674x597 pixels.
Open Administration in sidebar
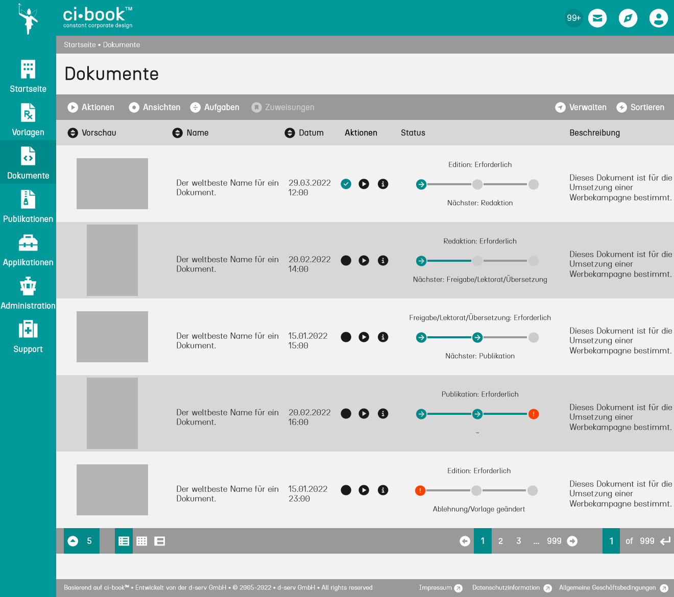(28, 293)
